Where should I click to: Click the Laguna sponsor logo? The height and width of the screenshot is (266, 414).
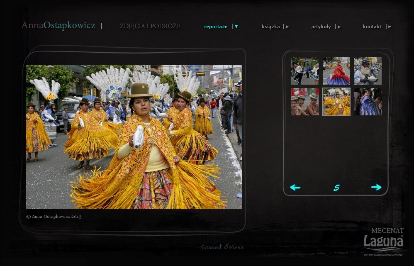tap(383, 242)
